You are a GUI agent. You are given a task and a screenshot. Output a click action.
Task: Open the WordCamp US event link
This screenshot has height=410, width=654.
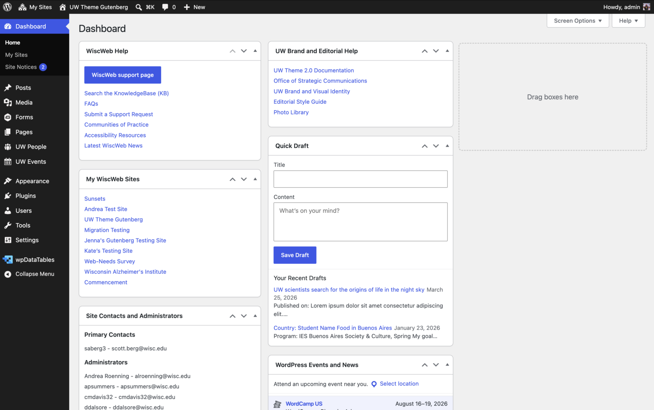pos(304,404)
